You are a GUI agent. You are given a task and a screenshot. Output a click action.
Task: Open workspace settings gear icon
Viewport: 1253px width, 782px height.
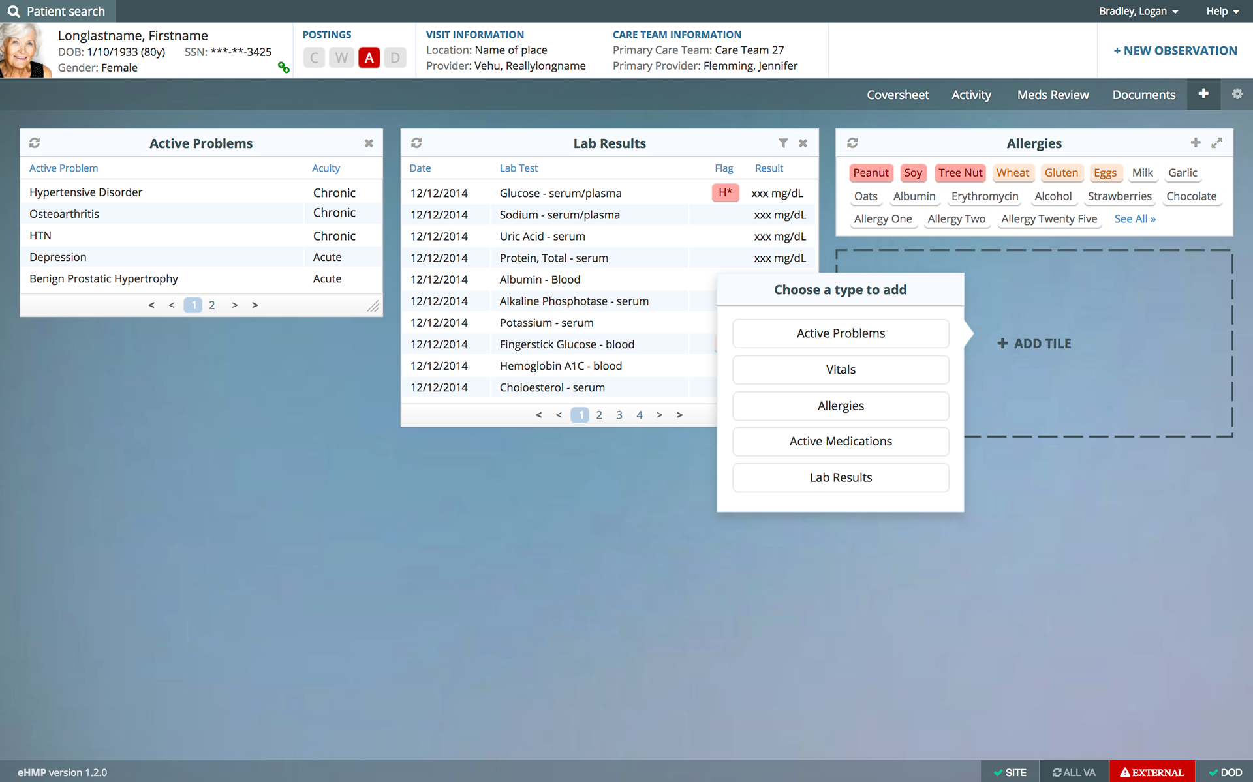click(1237, 94)
